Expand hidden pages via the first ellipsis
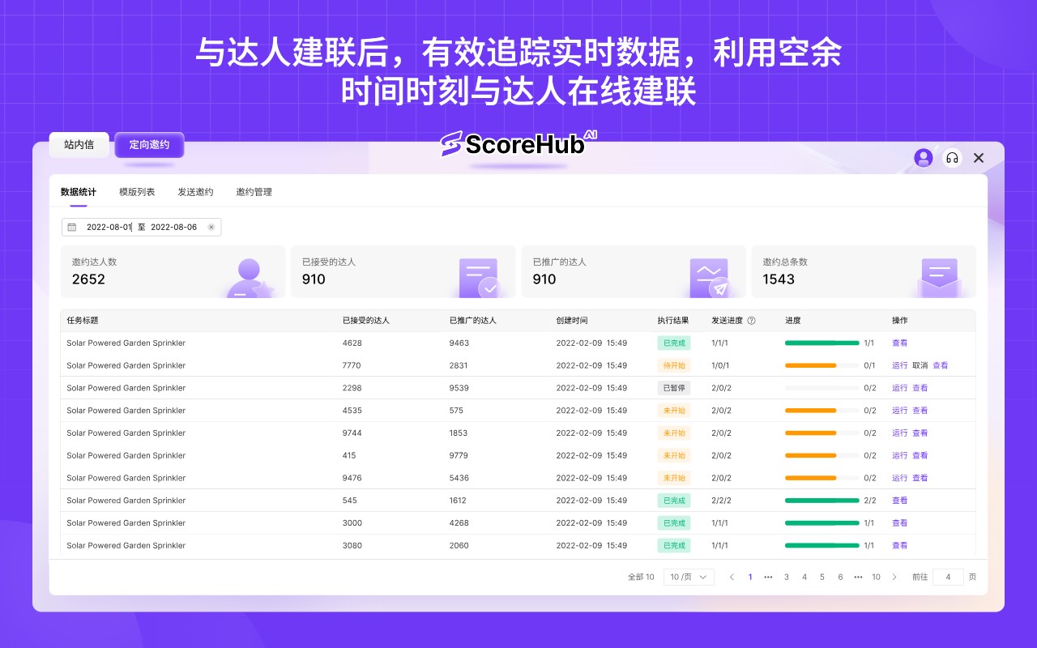 pyautogui.click(x=768, y=577)
